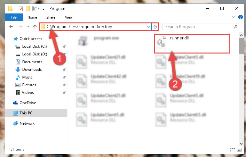Toggle pin beside Pictures folder
Viewport: 246px width, 157px height.
tap(64, 85)
